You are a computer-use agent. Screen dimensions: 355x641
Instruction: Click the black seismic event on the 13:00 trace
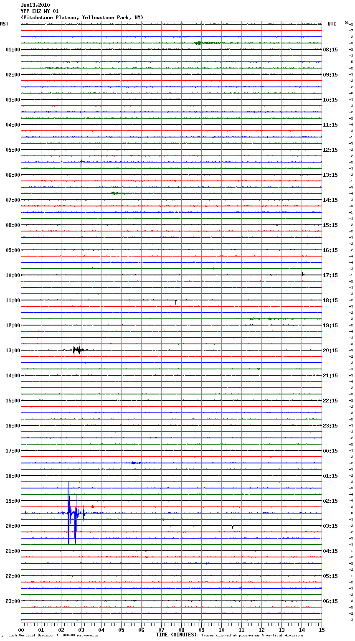point(78,350)
